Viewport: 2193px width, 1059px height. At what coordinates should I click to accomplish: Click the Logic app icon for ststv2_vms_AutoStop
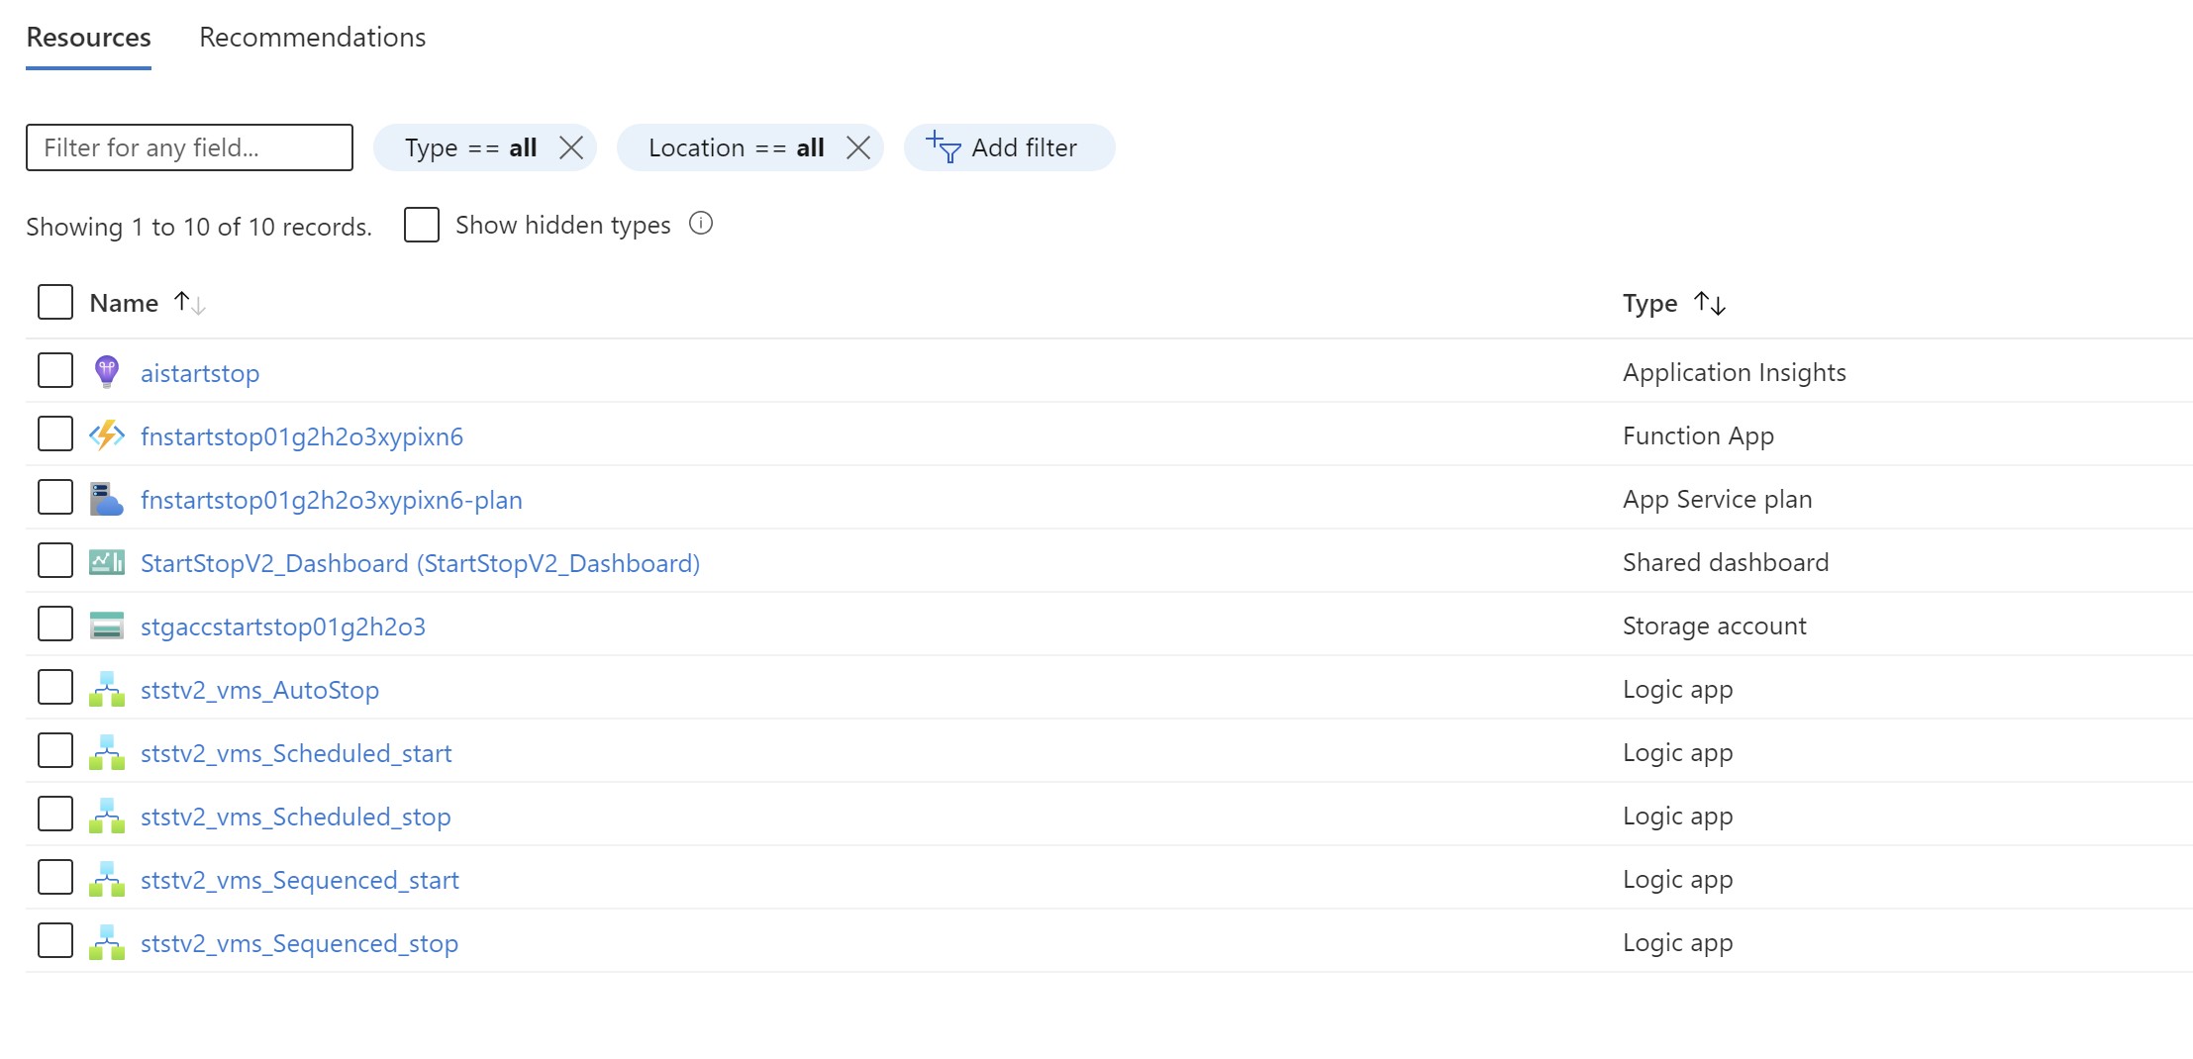tap(107, 689)
